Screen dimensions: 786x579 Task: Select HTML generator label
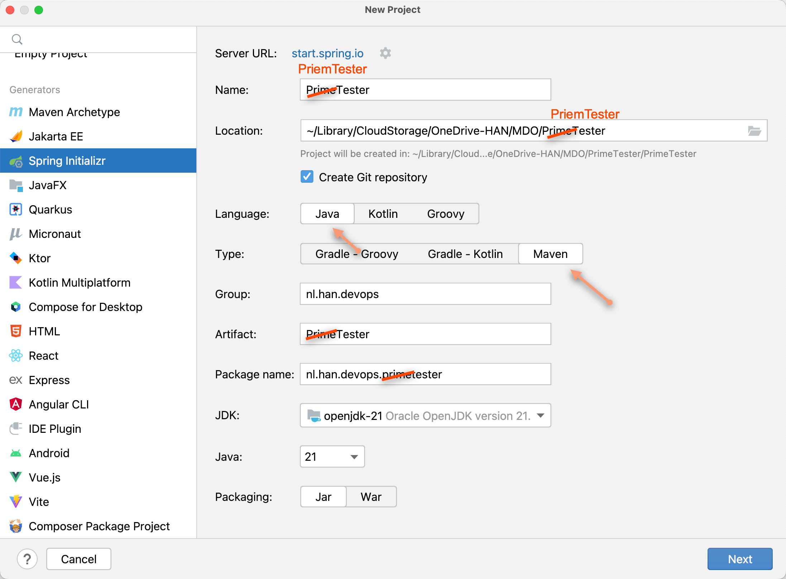(44, 331)
